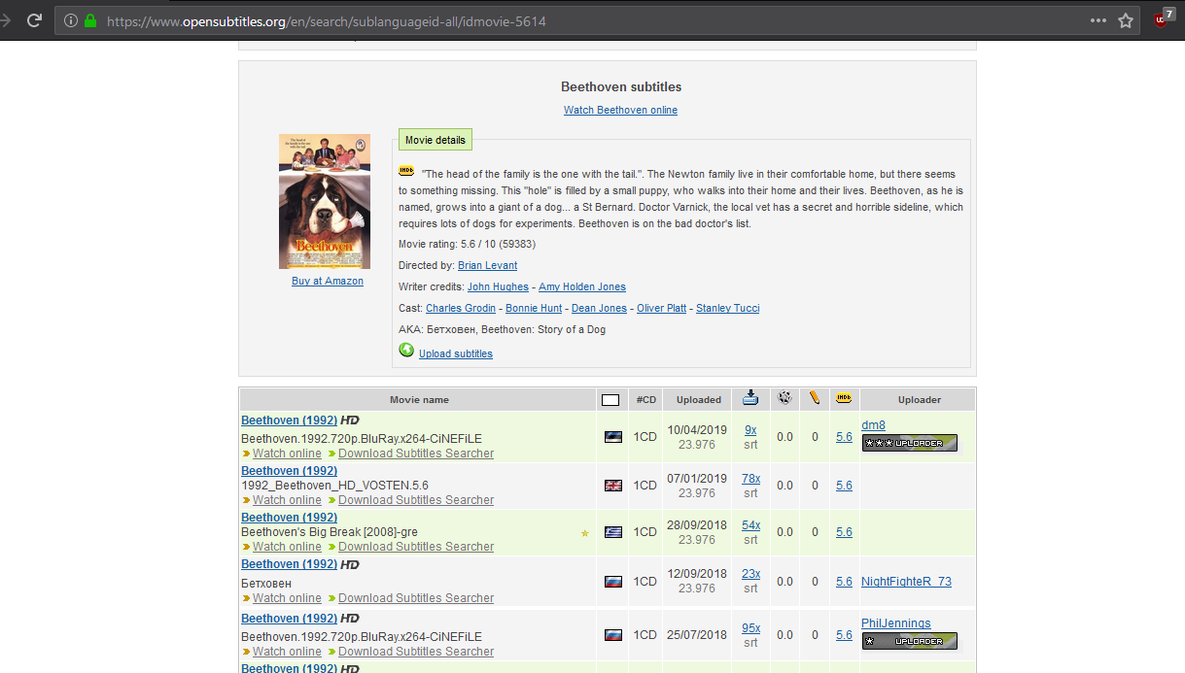Open director Brian Levant link
The image size is (1185, 673).
pyautogui.click(x=487, y=265)
